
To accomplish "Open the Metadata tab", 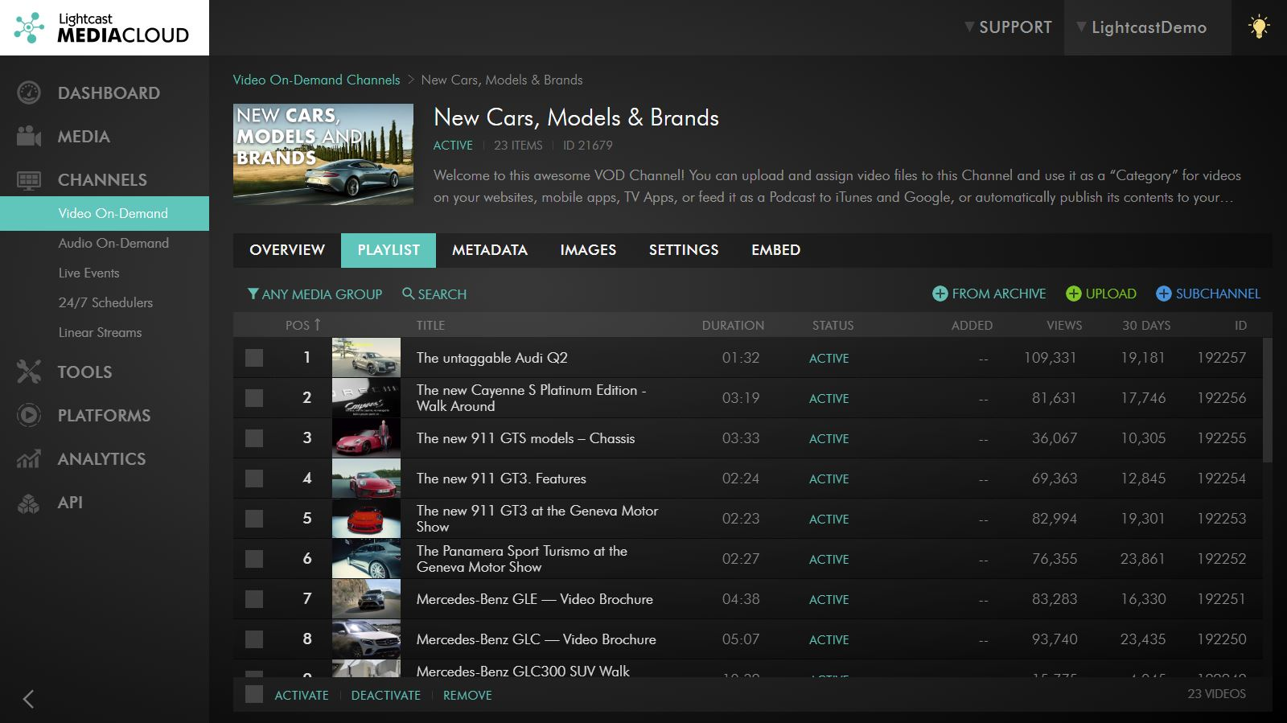I will tap(490, 250).
